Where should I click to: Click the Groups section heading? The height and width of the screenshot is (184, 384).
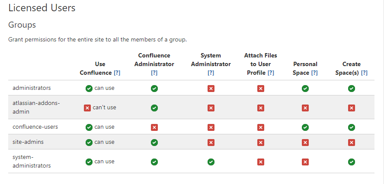[22, 25]
